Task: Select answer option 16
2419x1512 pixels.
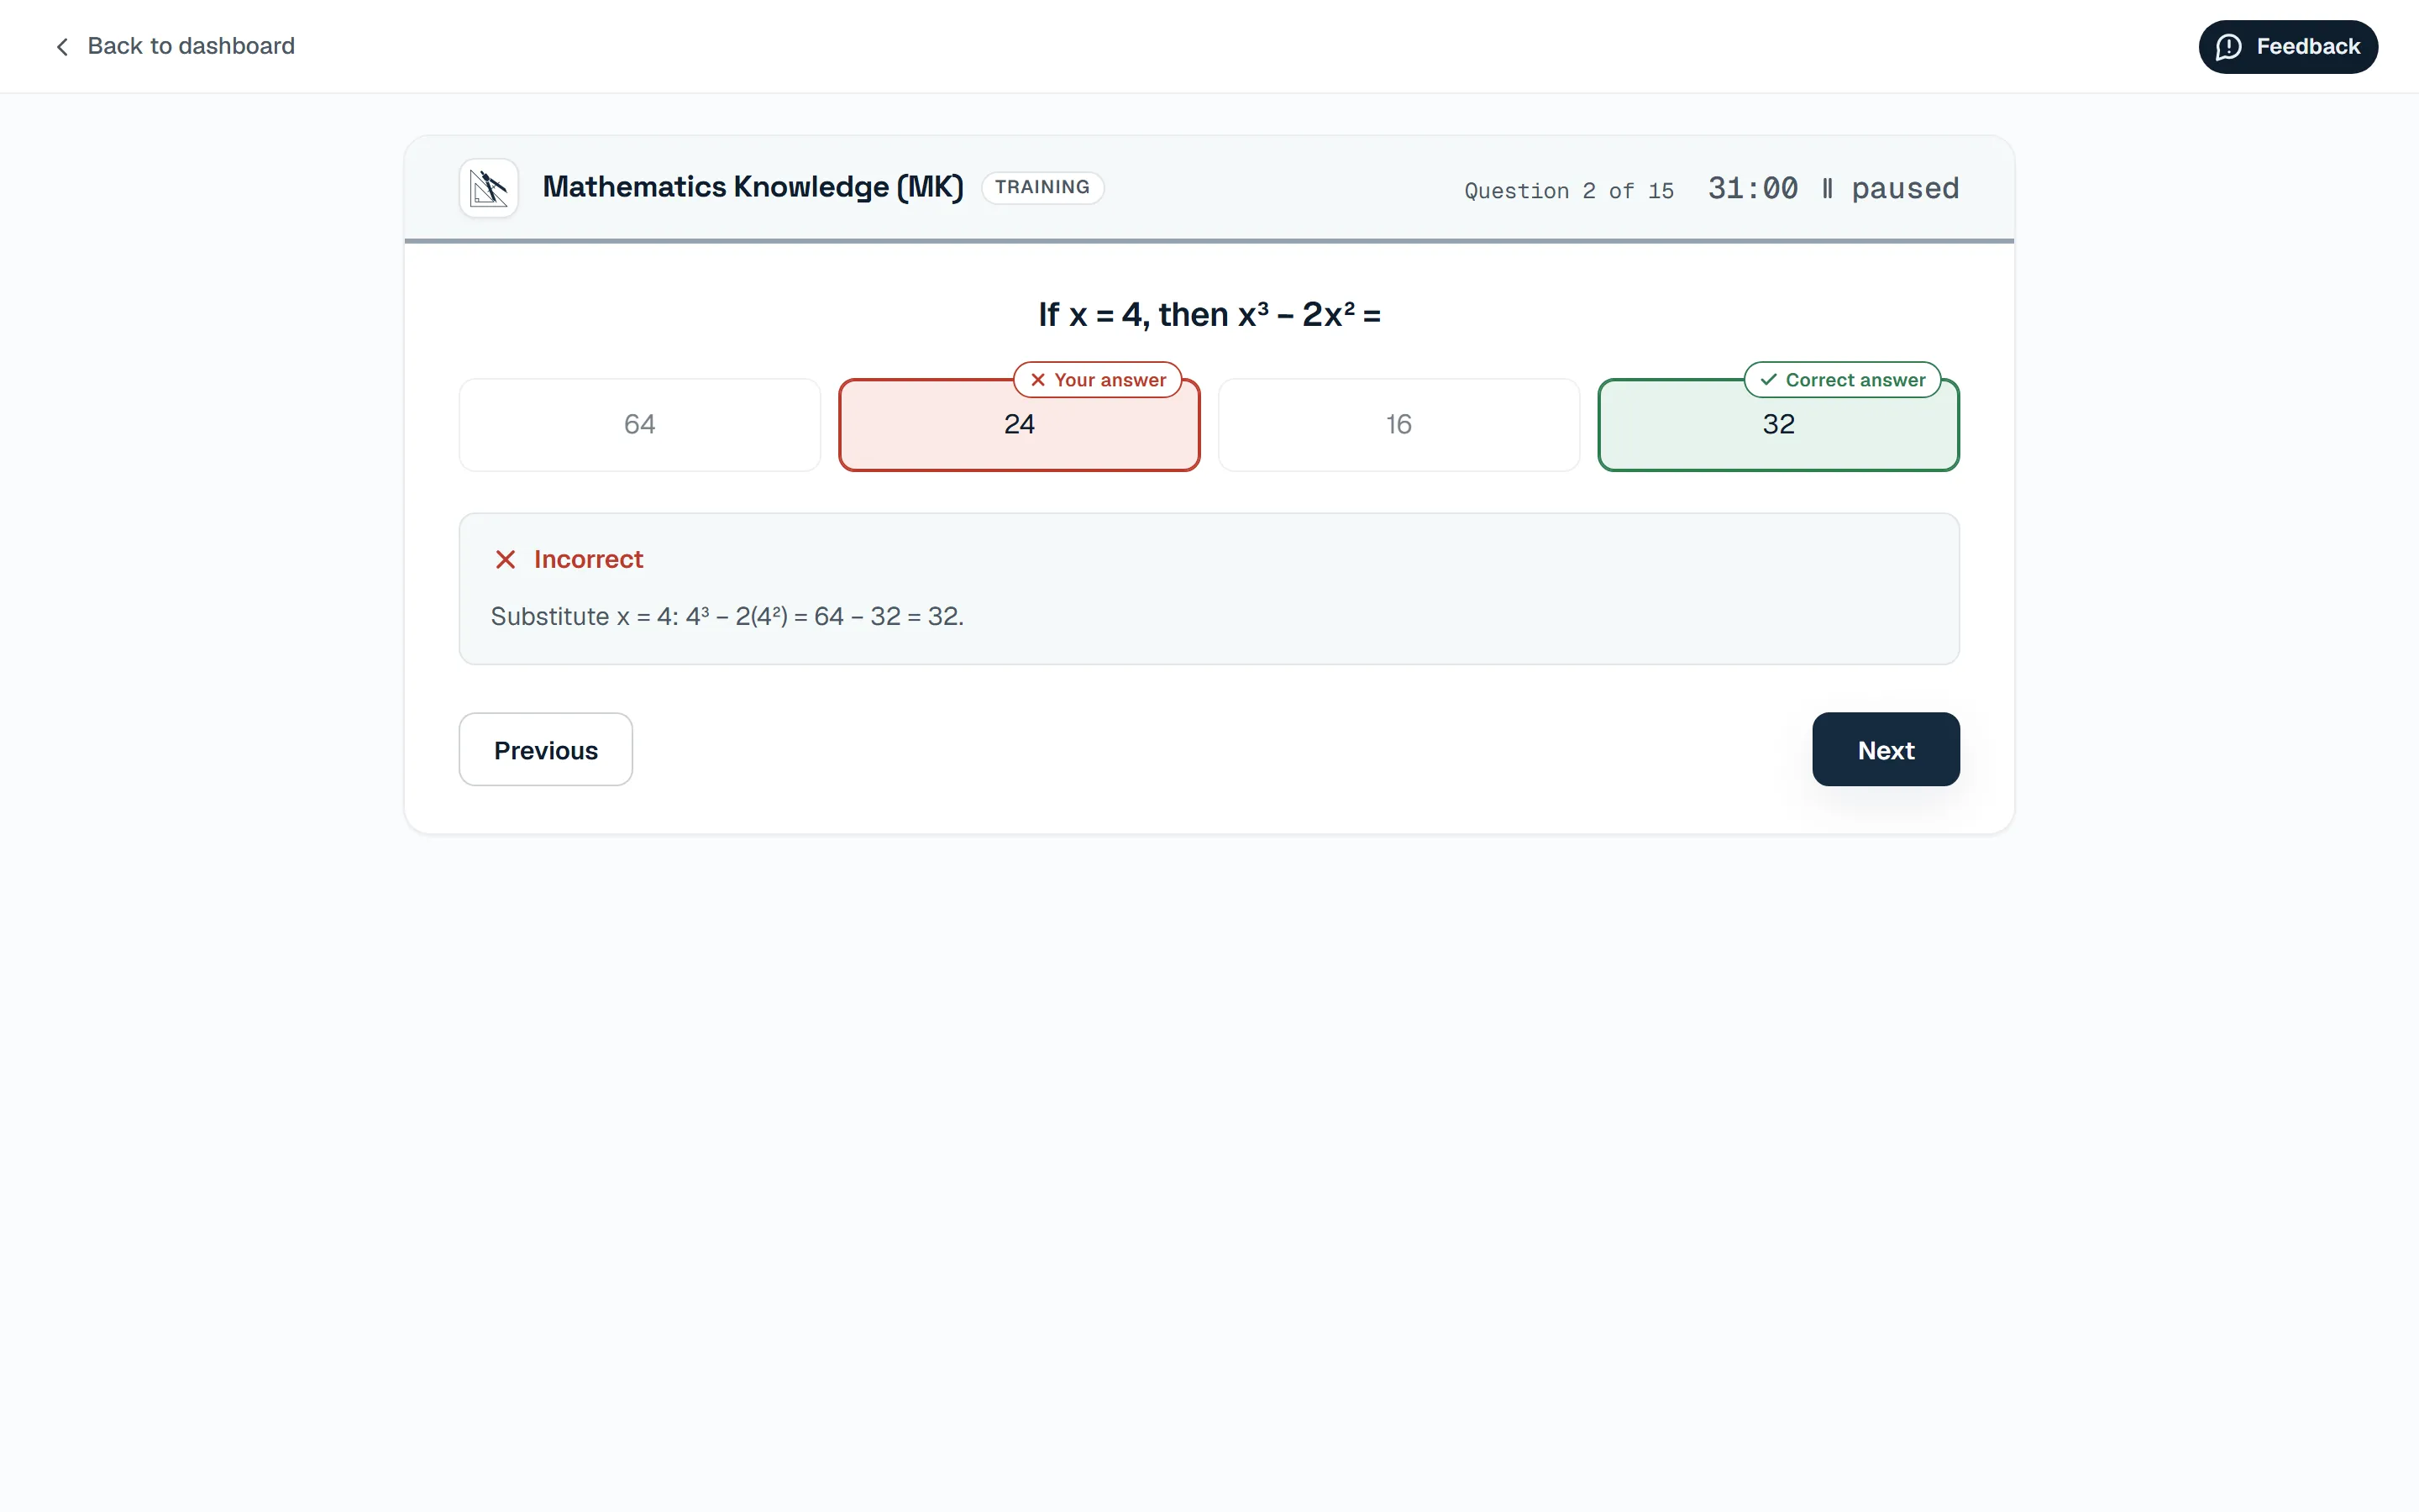Action: 1398,425
